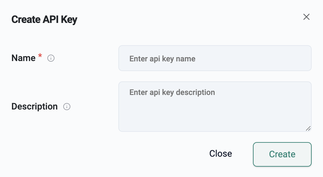Click the "Create API Key" dialog title
The width and height of the screenshot is (323, 177).
coord(44,20)
